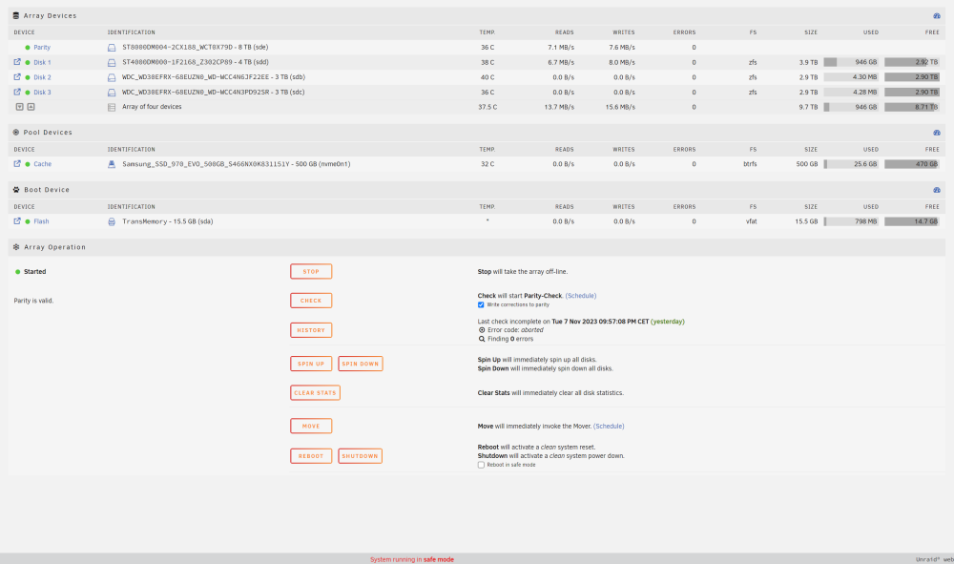Image resolution: width=954 pixels, height=564 pixels.
Task: Click the '37.5 C' average temperature value
Action: point(487,107)
